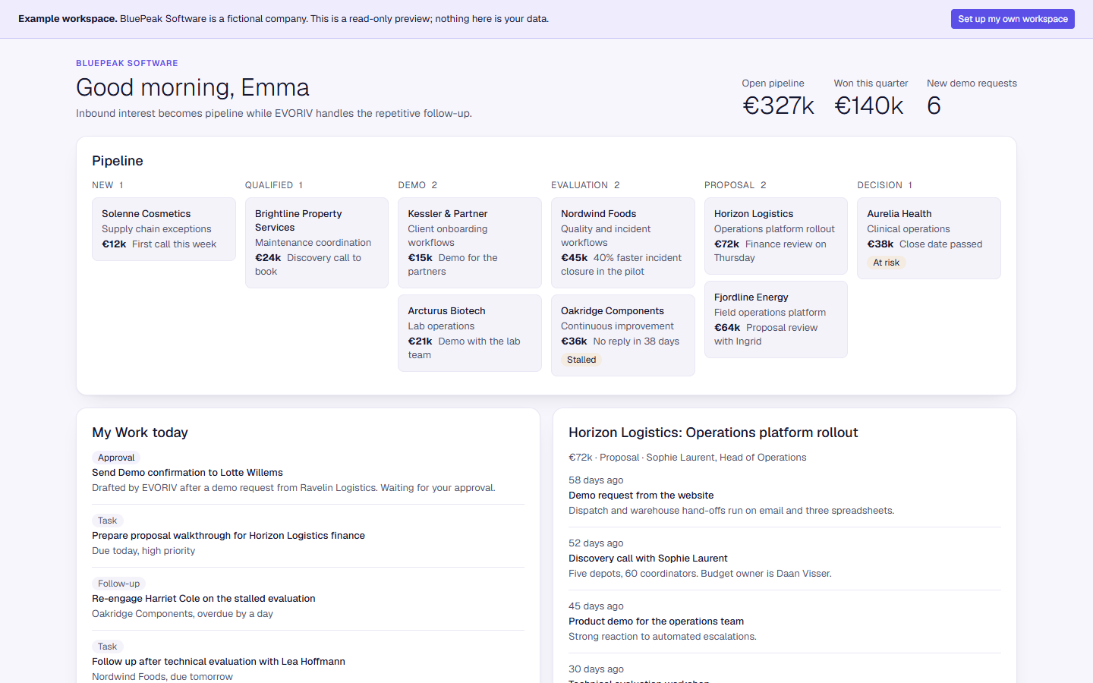Open the Aurelia Health decision card
The height and width of the screenshot is (683, 1093).
tap(929, 238)
